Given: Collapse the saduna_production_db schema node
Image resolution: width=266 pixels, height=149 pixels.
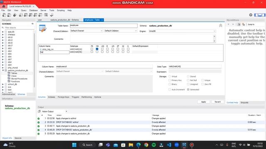Looking at the screenshot, I should tap(3, 70).
